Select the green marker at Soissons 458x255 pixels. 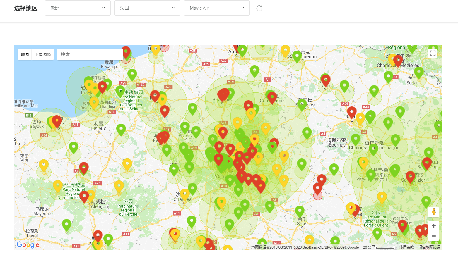tap(302, 105)
